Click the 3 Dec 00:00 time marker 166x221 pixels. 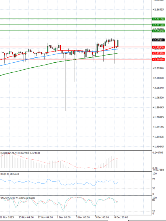tap(82, 217)
